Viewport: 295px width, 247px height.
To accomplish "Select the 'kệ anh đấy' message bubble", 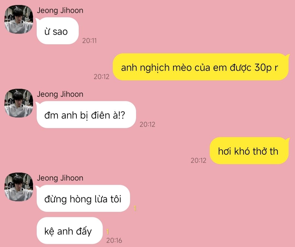I will [x=69, y=231].
